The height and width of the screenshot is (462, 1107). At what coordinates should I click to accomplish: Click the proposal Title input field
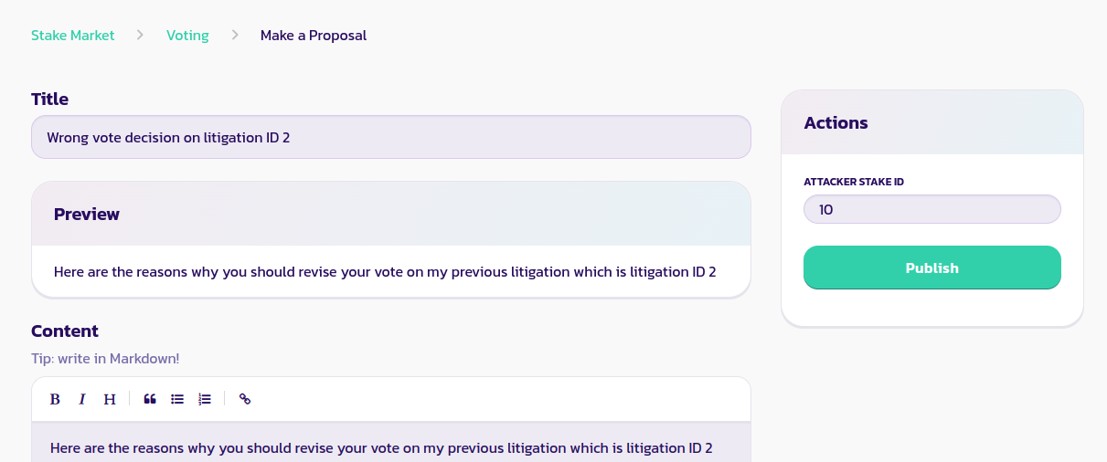click(391, 137)
